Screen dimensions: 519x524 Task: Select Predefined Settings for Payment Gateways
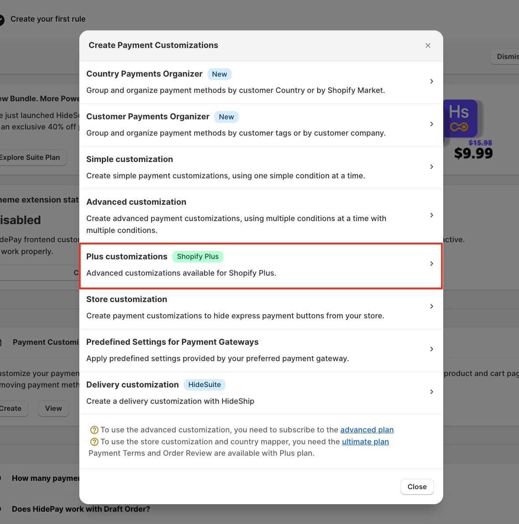click(x=260, y=350)
